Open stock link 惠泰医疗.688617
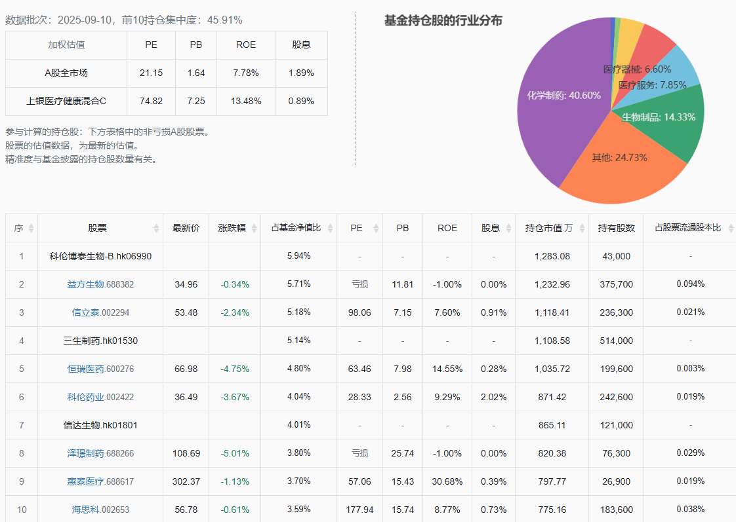The width and height of the screenshot is (736, 522). 100,481
